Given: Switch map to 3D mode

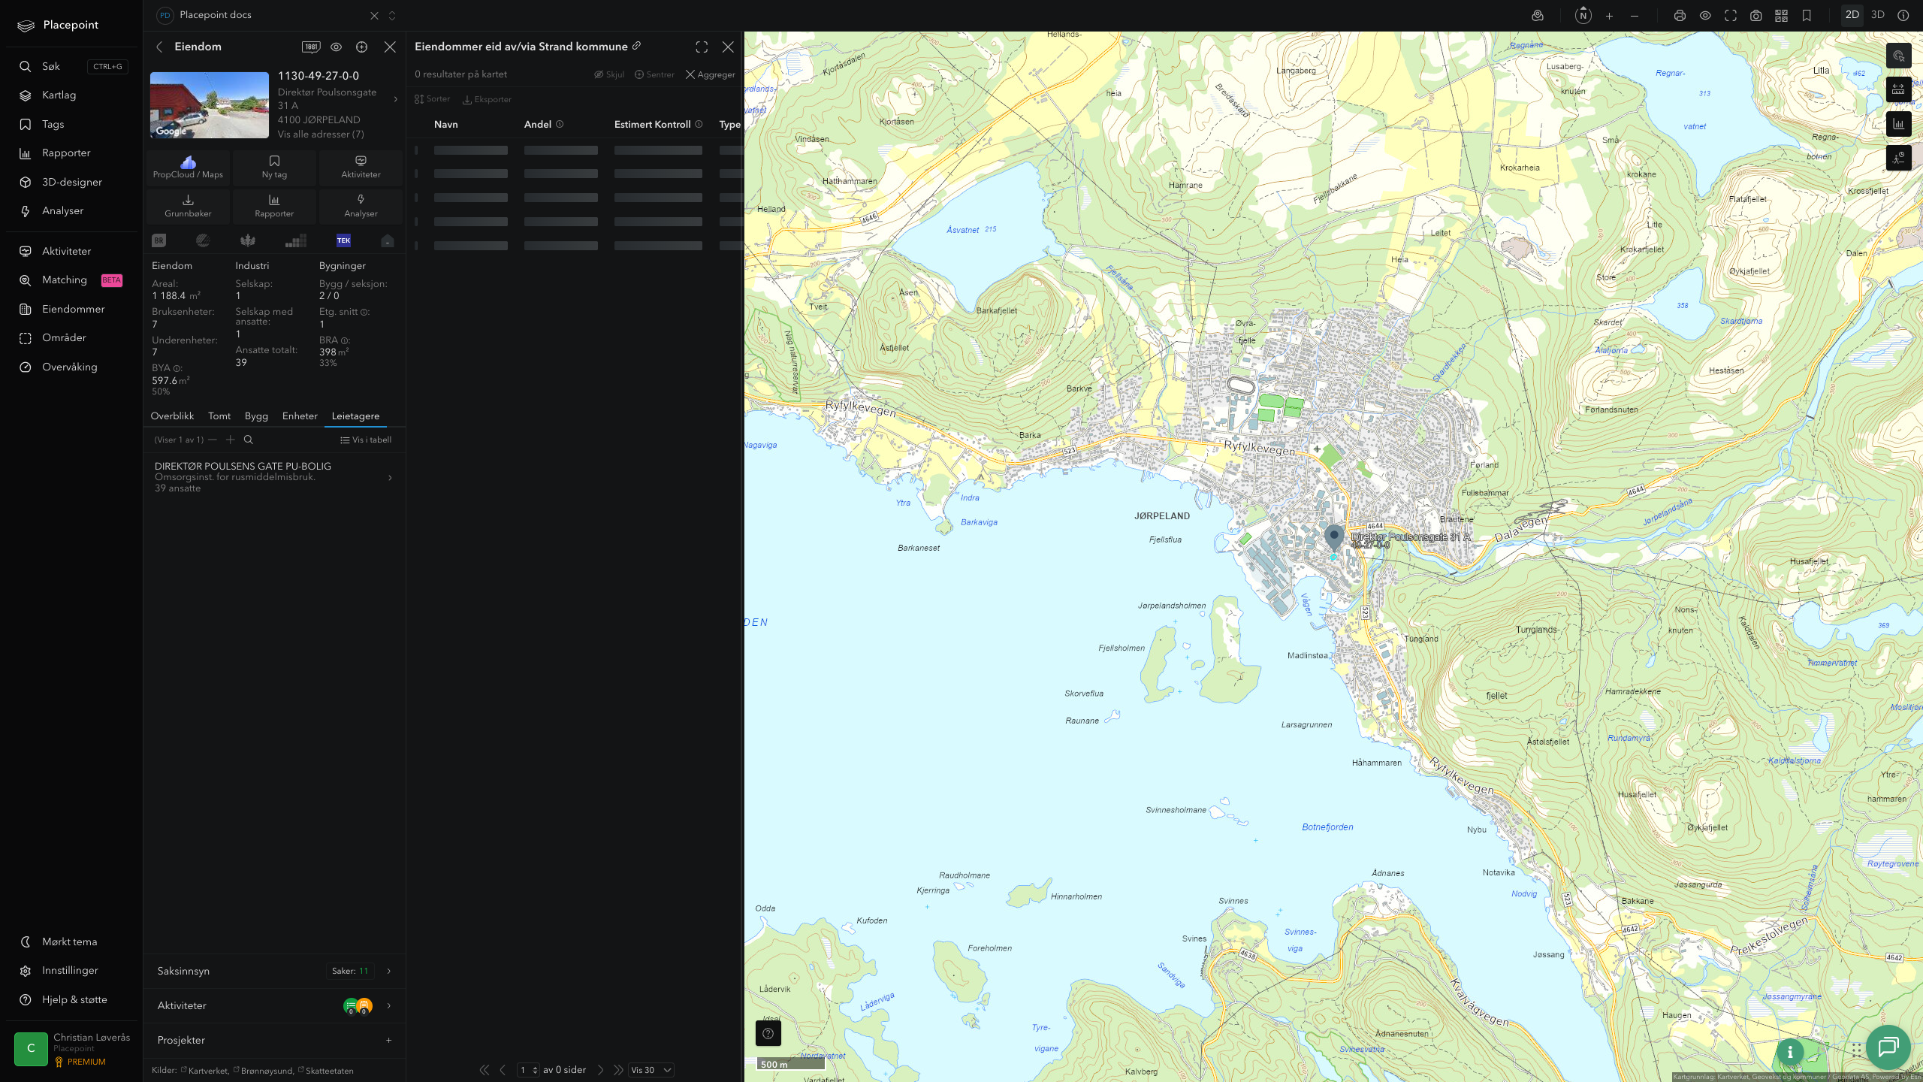Looking at the screenshot, I should 1878,15.
